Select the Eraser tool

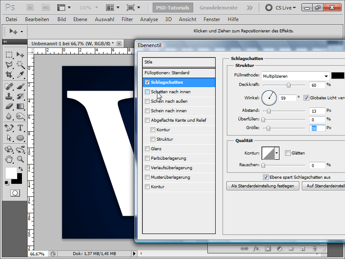9,106
